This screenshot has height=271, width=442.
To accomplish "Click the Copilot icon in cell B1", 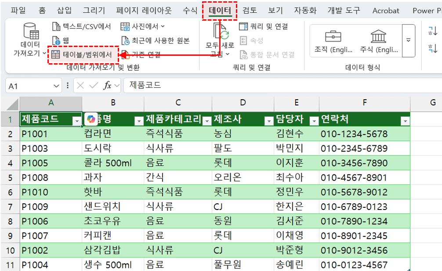I will (91, 119).
